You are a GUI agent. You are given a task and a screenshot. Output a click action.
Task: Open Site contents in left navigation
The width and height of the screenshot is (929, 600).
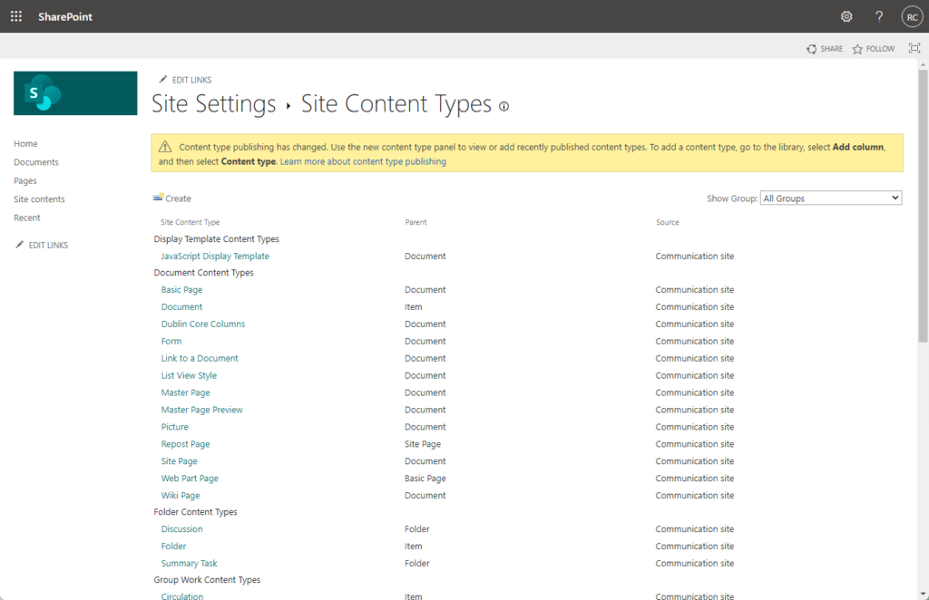tap(39, 199)
